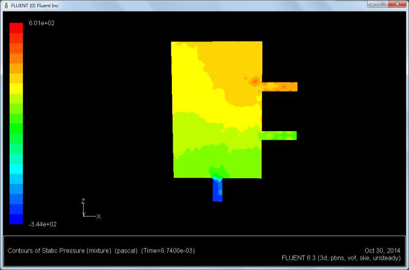Click the minimum legend value -3.44e+02
This screenshot has height=270, width=409.
(x=42, y=224)
